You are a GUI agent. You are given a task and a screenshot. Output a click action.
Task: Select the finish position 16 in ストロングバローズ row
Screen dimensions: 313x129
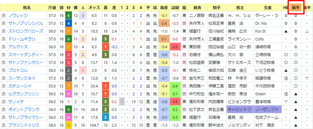coord(106,31)
